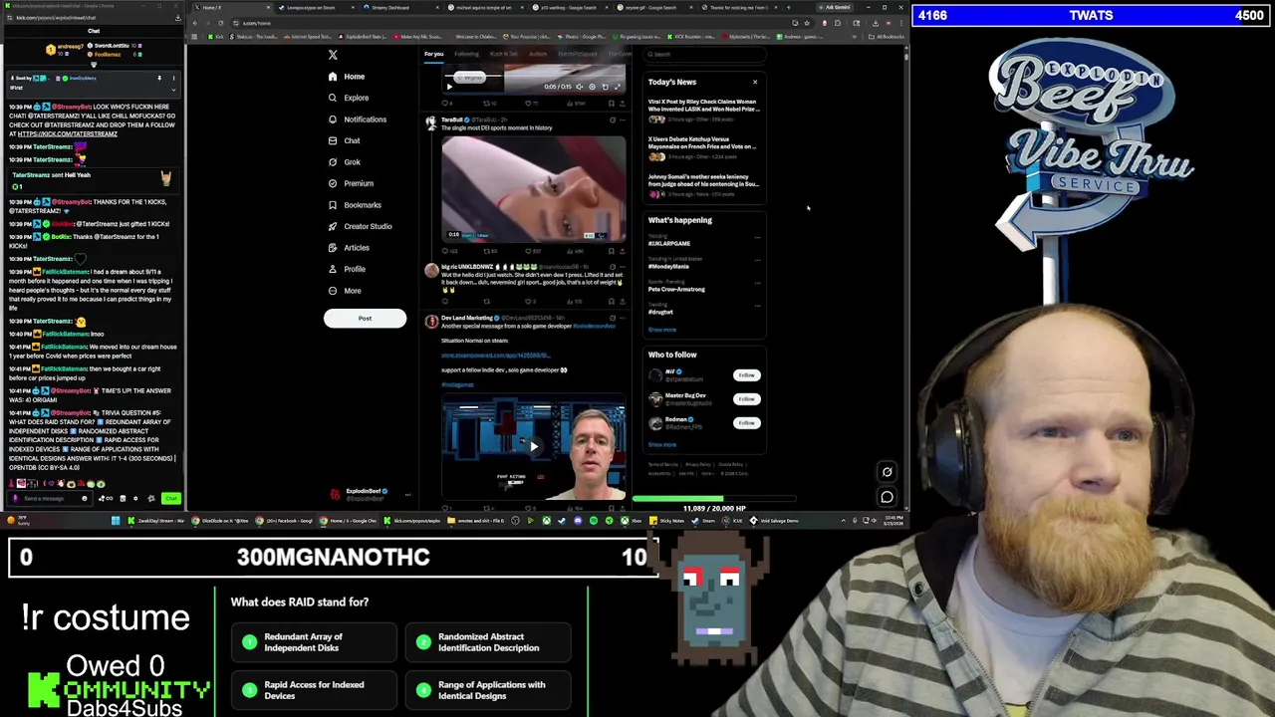Open Bookmarks in X sidebar
The width and height of the screenshot is (1275, 717).
point(355,205)
